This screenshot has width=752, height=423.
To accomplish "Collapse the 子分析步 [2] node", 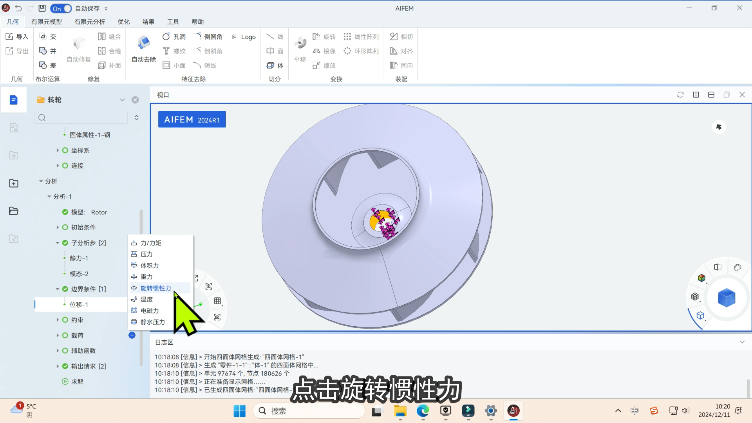I will 58,243.
